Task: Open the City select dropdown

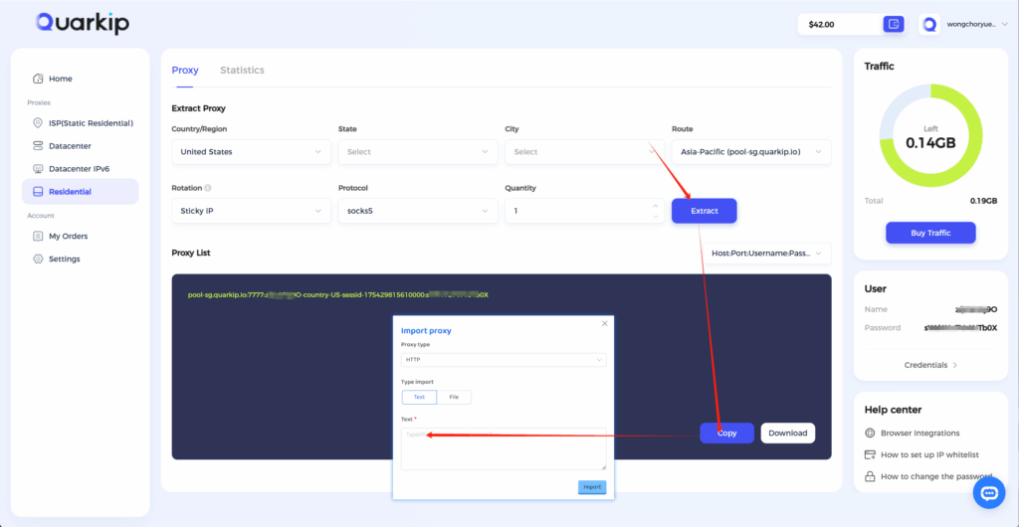Action: 584,152
